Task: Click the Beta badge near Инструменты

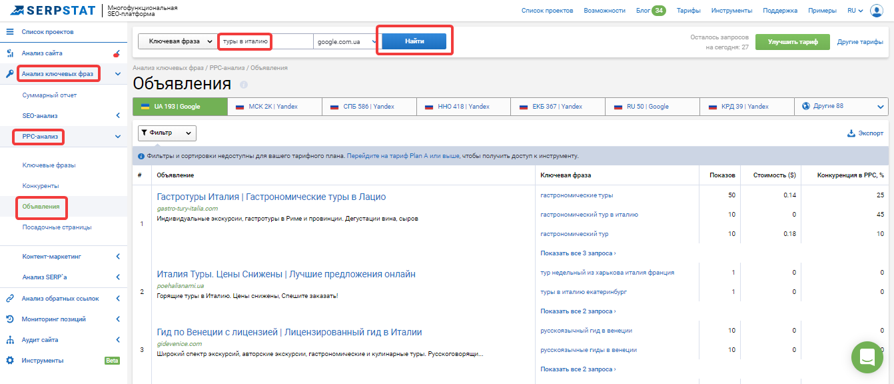Action: (112, 361)
